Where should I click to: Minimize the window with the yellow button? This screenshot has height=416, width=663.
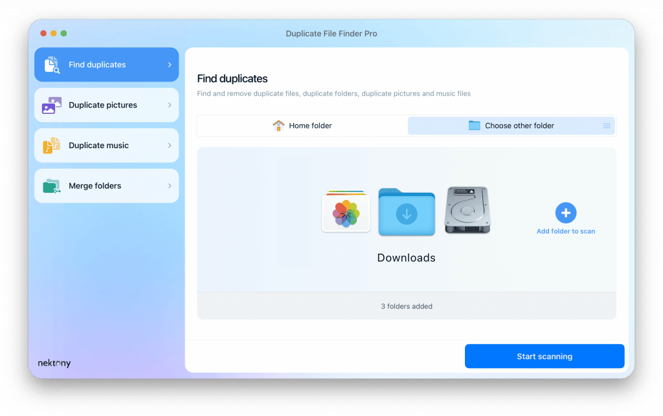click(x=53, y=34)
